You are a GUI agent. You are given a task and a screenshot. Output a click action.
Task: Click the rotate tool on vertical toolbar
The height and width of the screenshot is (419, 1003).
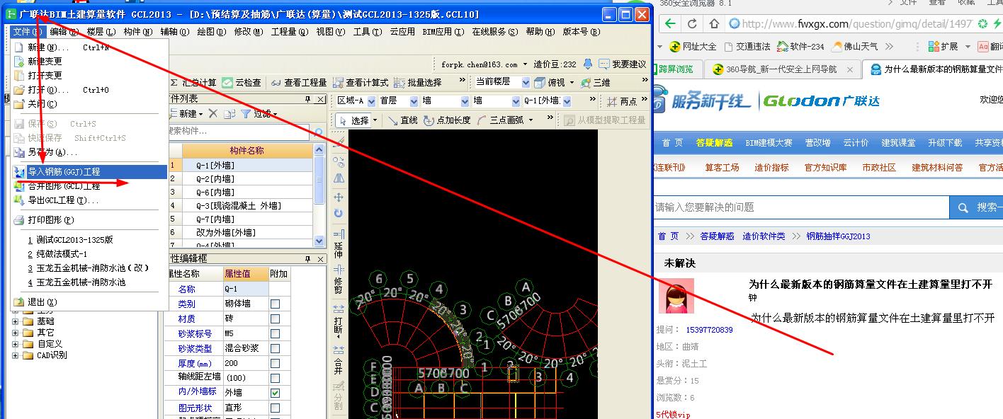click(339, 213)
